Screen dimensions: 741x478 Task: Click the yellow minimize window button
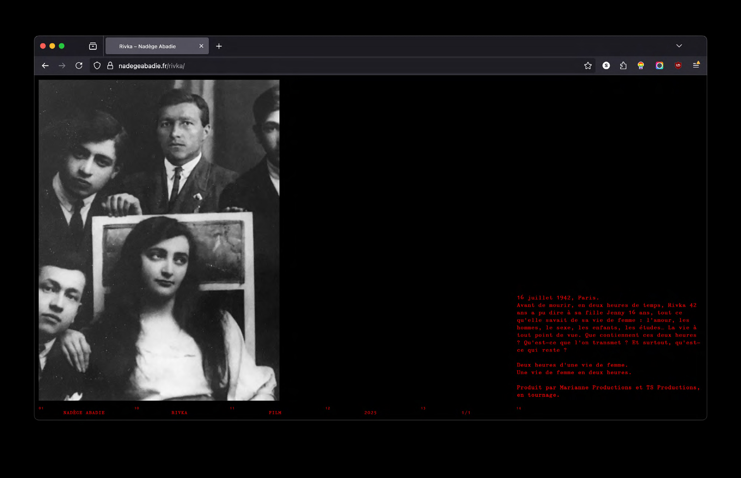coord(52,46)
